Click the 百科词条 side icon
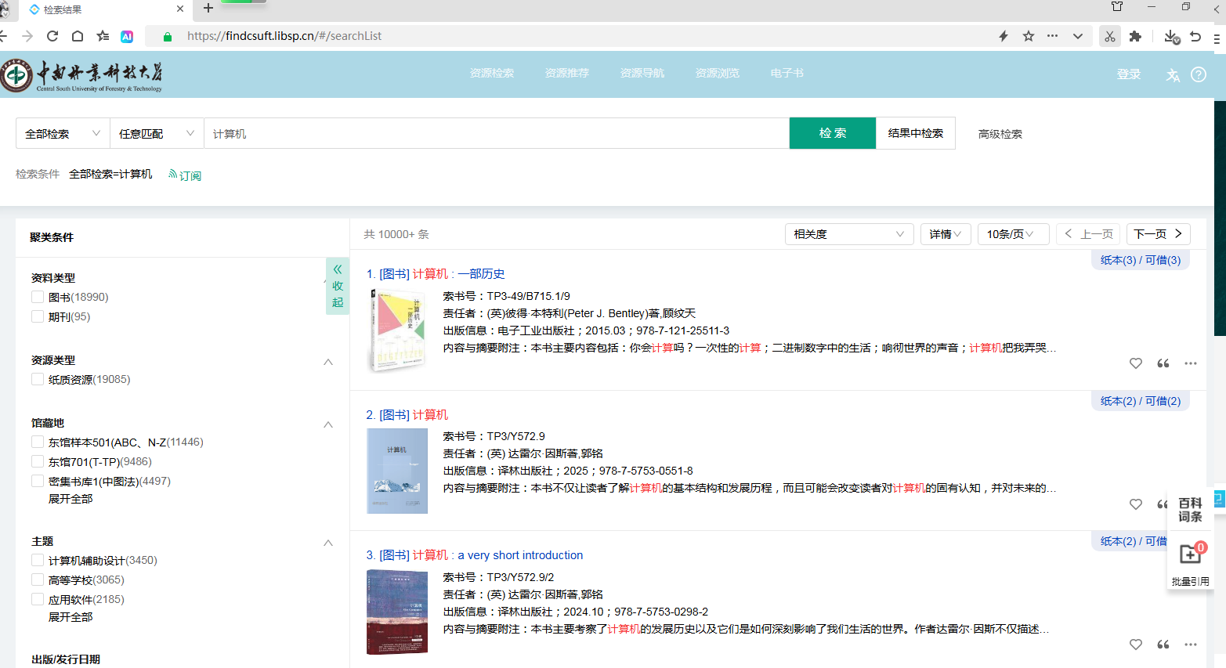The height and width of the screenshot is (668, 1226). pyautogui.click(x=1189, y=507)
